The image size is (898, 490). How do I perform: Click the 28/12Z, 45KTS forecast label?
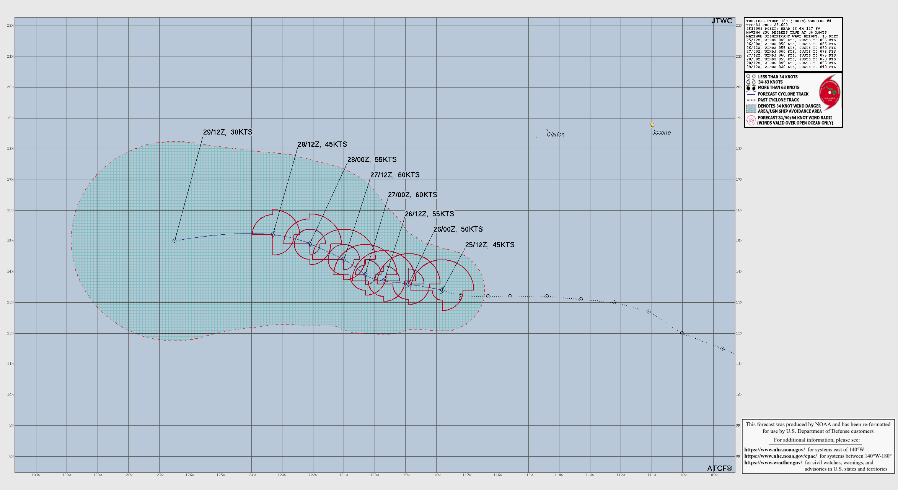(322, 144)
